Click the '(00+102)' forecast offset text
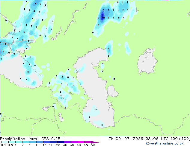The width and height of the screenshot is (190, 146). [180, 139]
